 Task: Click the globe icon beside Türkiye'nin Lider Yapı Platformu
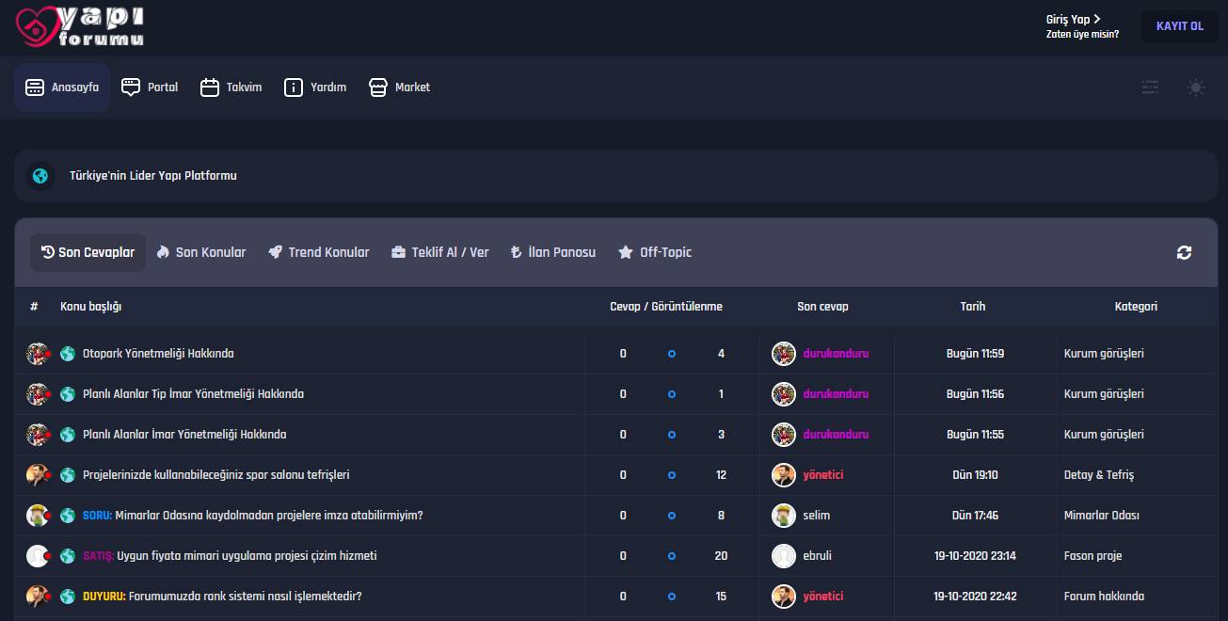tap(40, 176)
